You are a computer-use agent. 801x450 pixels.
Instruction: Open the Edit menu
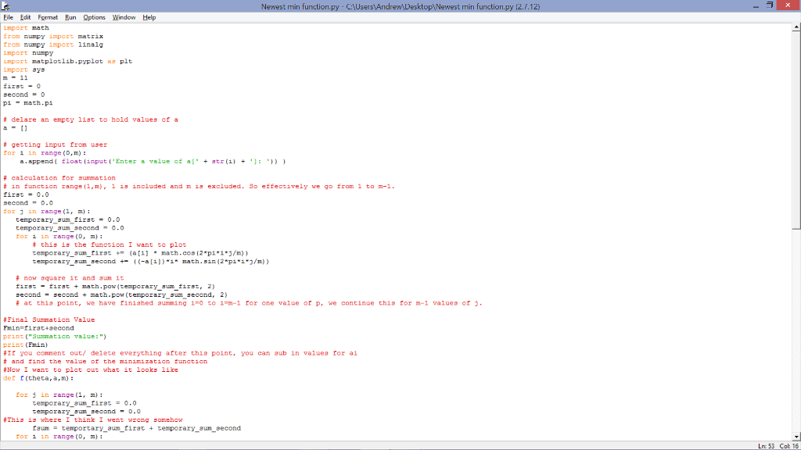(x=26, y=17)
